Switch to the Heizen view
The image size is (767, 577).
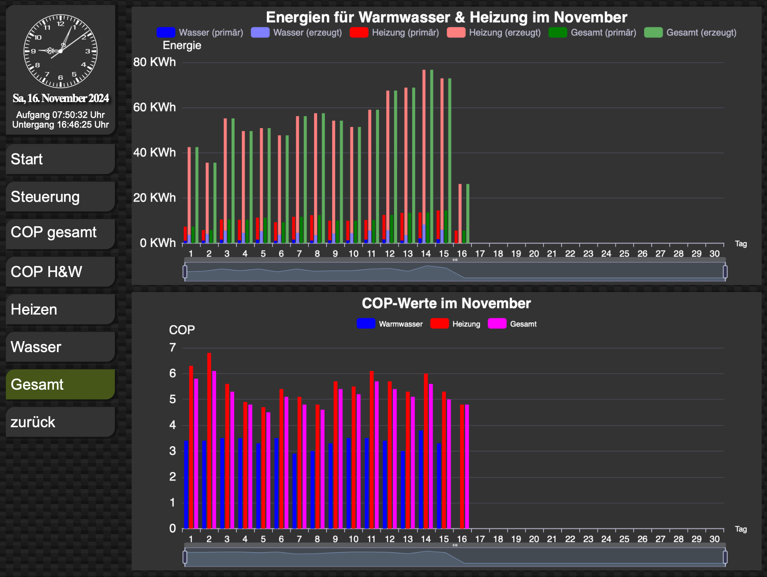coord(61,309)
